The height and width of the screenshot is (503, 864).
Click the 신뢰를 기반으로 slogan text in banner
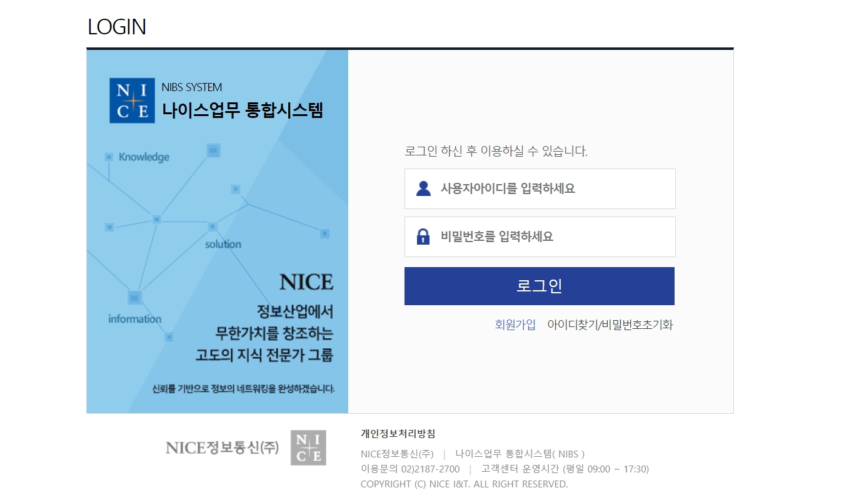coord(244,389)
